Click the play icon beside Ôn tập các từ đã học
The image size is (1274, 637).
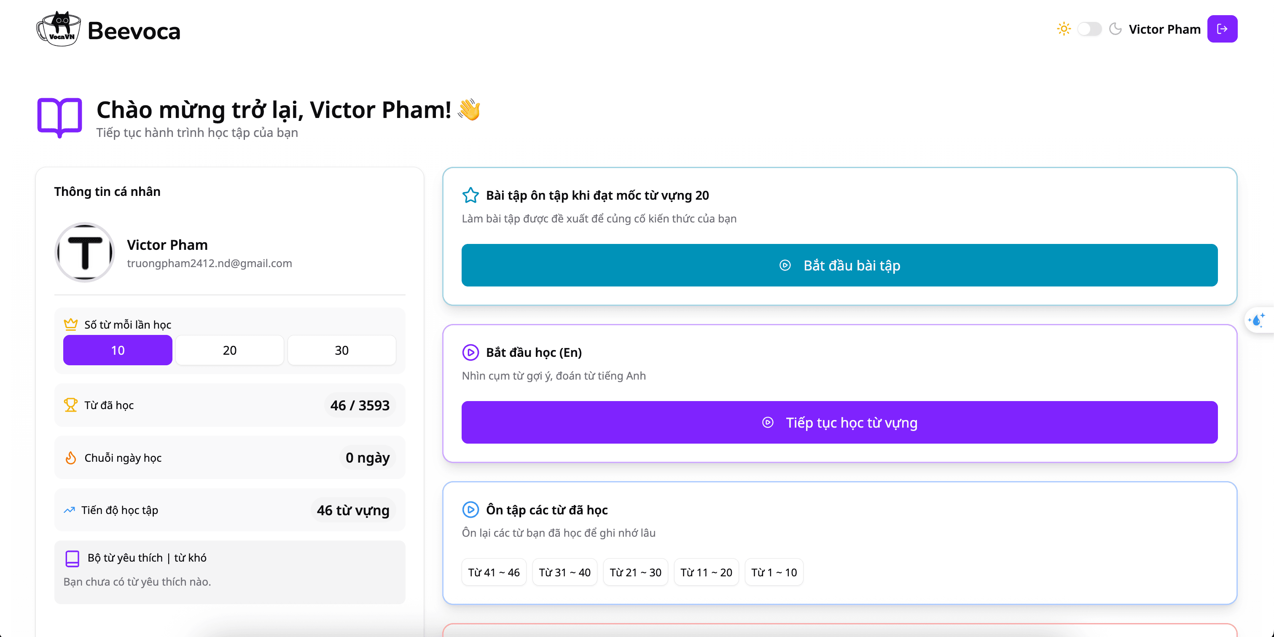tap(470, 509)
